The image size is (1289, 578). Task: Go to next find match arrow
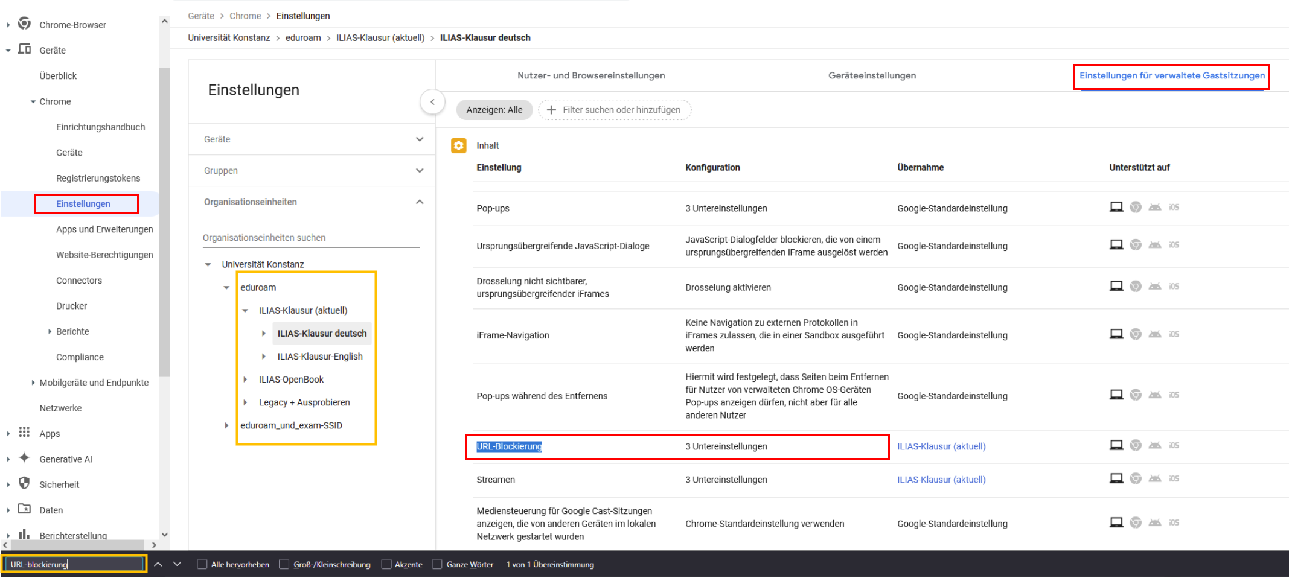(177, 564)
